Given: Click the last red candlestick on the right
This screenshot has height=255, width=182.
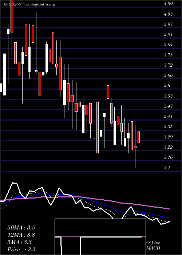Looking at the screenshot, I should 139,137.
